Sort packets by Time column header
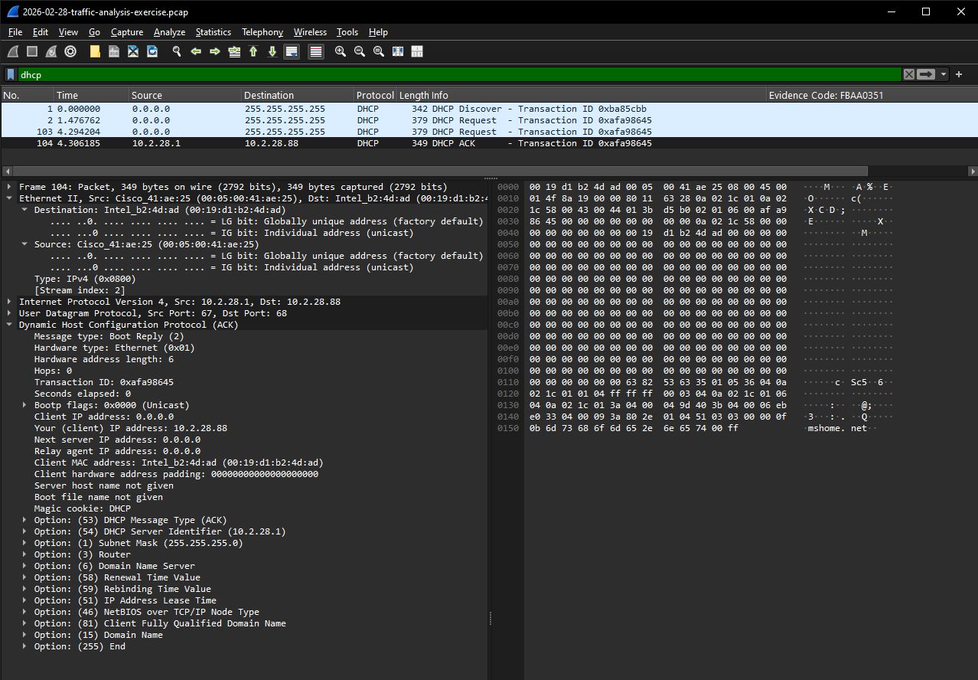978x680 pixels. coord(91,95)
